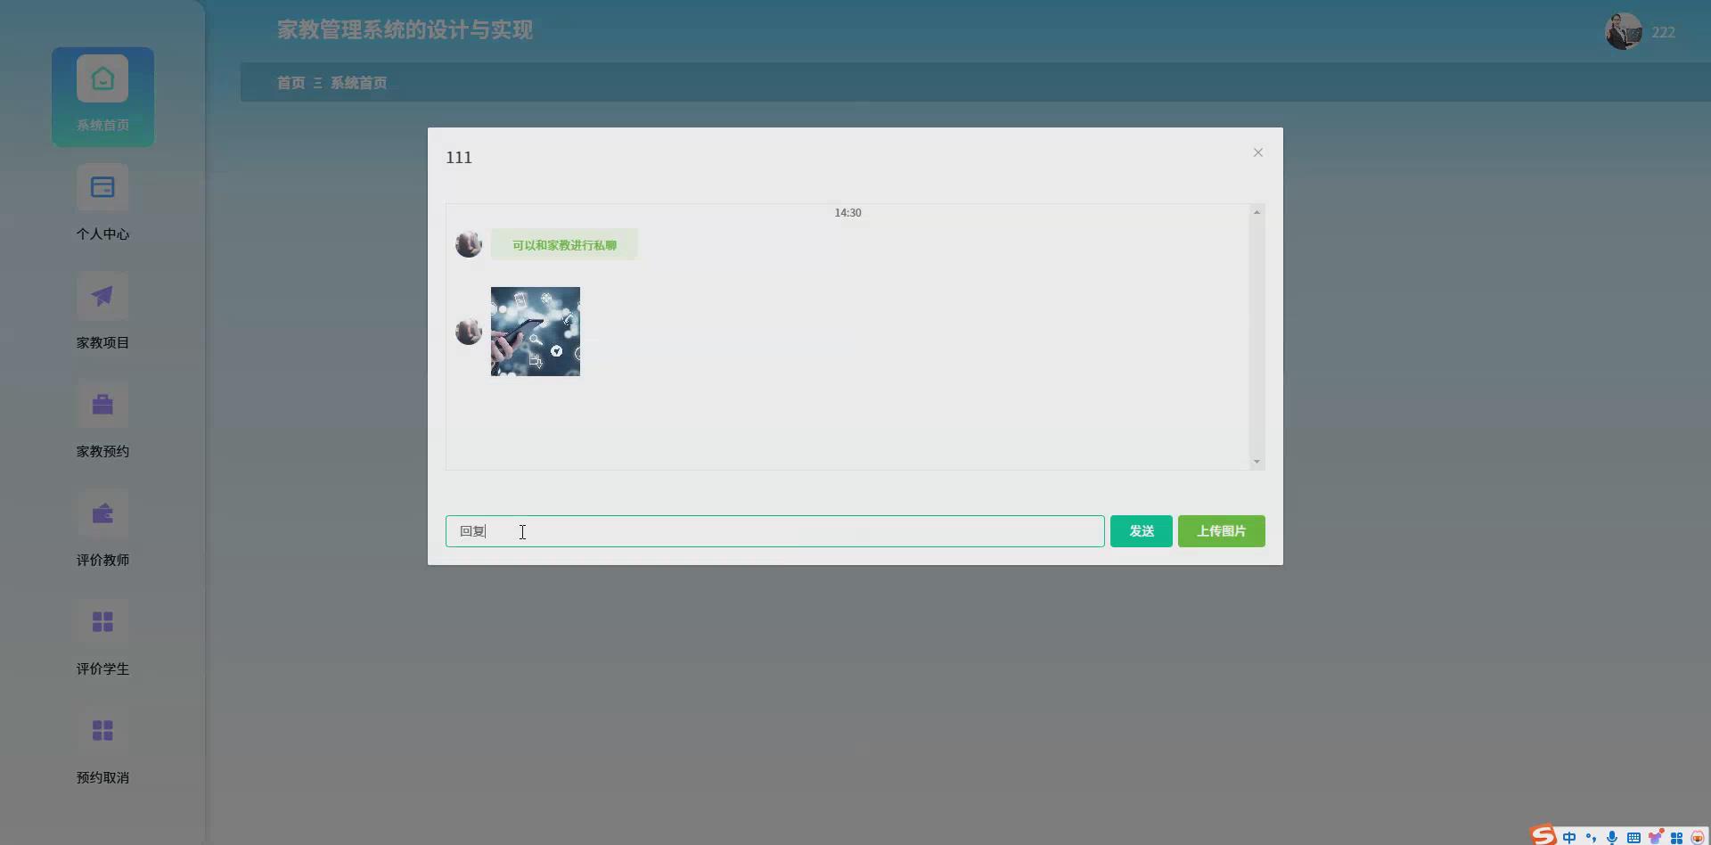Toggle the Sogou soft keyboard
Screen dimensions: 1711x845
pos(1633,836)
